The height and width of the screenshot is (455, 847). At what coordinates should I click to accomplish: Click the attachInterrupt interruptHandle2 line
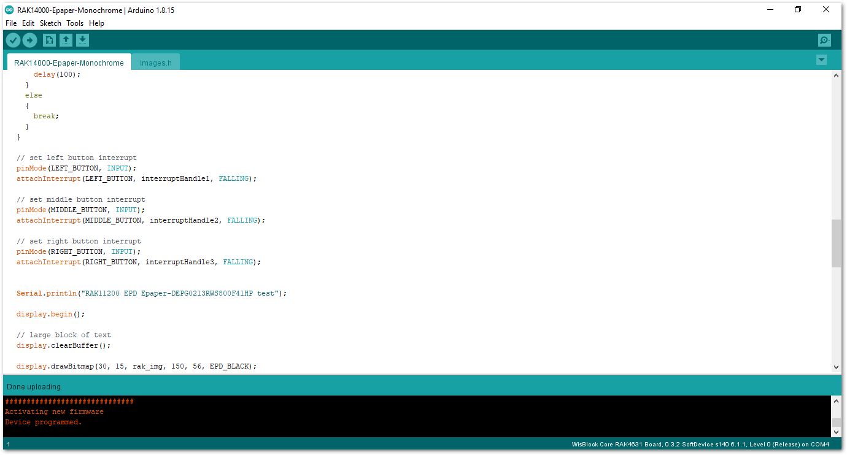click(x=141, y=220)
